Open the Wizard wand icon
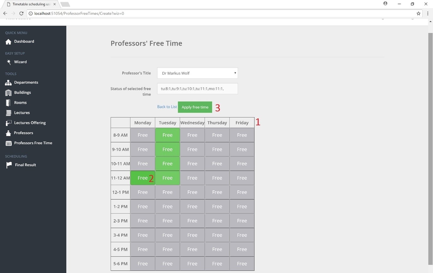 [8, 62]
